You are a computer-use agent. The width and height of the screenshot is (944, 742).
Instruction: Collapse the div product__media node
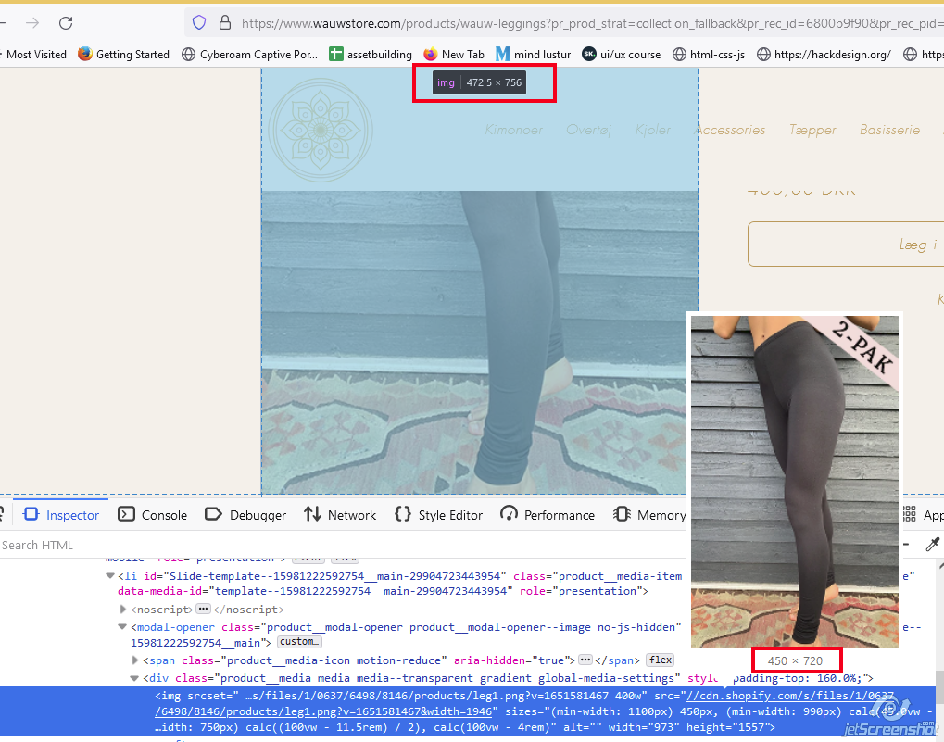coord(135,678)
